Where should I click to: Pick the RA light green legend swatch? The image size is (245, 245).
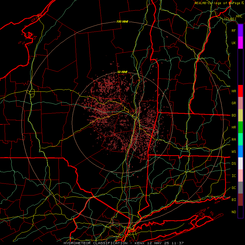[240, 139]
